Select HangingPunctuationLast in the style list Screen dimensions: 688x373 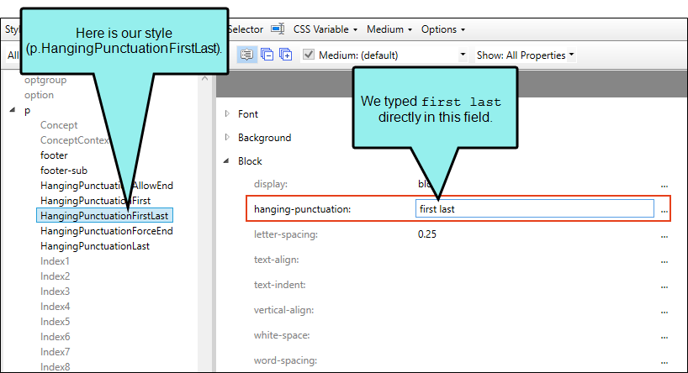[94, 246]
